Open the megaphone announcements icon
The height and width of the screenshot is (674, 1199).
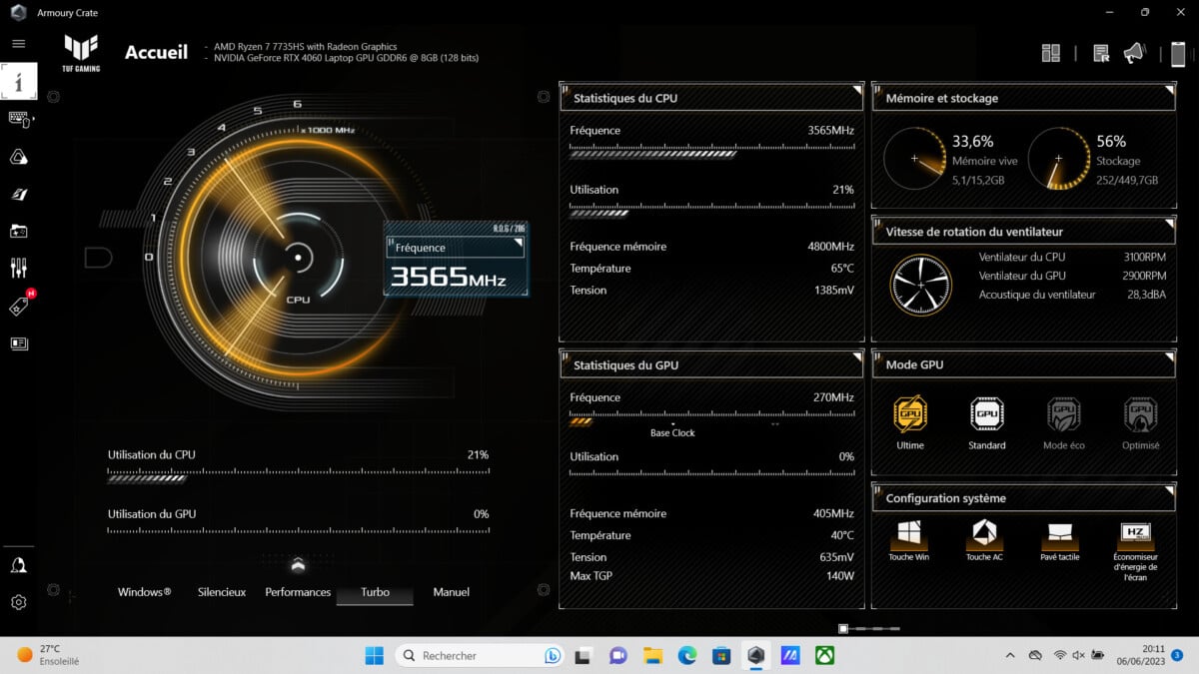1135,52
